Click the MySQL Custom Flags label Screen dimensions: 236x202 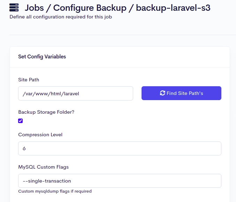(x=43, y=167)
